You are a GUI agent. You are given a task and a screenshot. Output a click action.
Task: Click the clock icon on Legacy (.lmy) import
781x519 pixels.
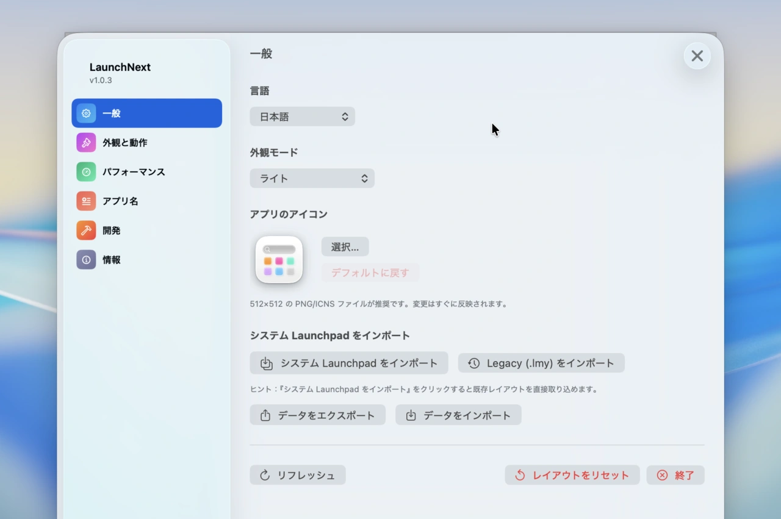point(473,363)
